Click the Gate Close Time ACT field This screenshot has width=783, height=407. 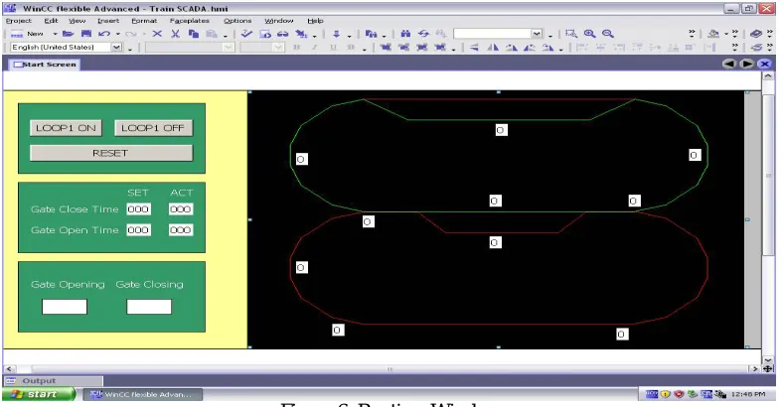180,209
